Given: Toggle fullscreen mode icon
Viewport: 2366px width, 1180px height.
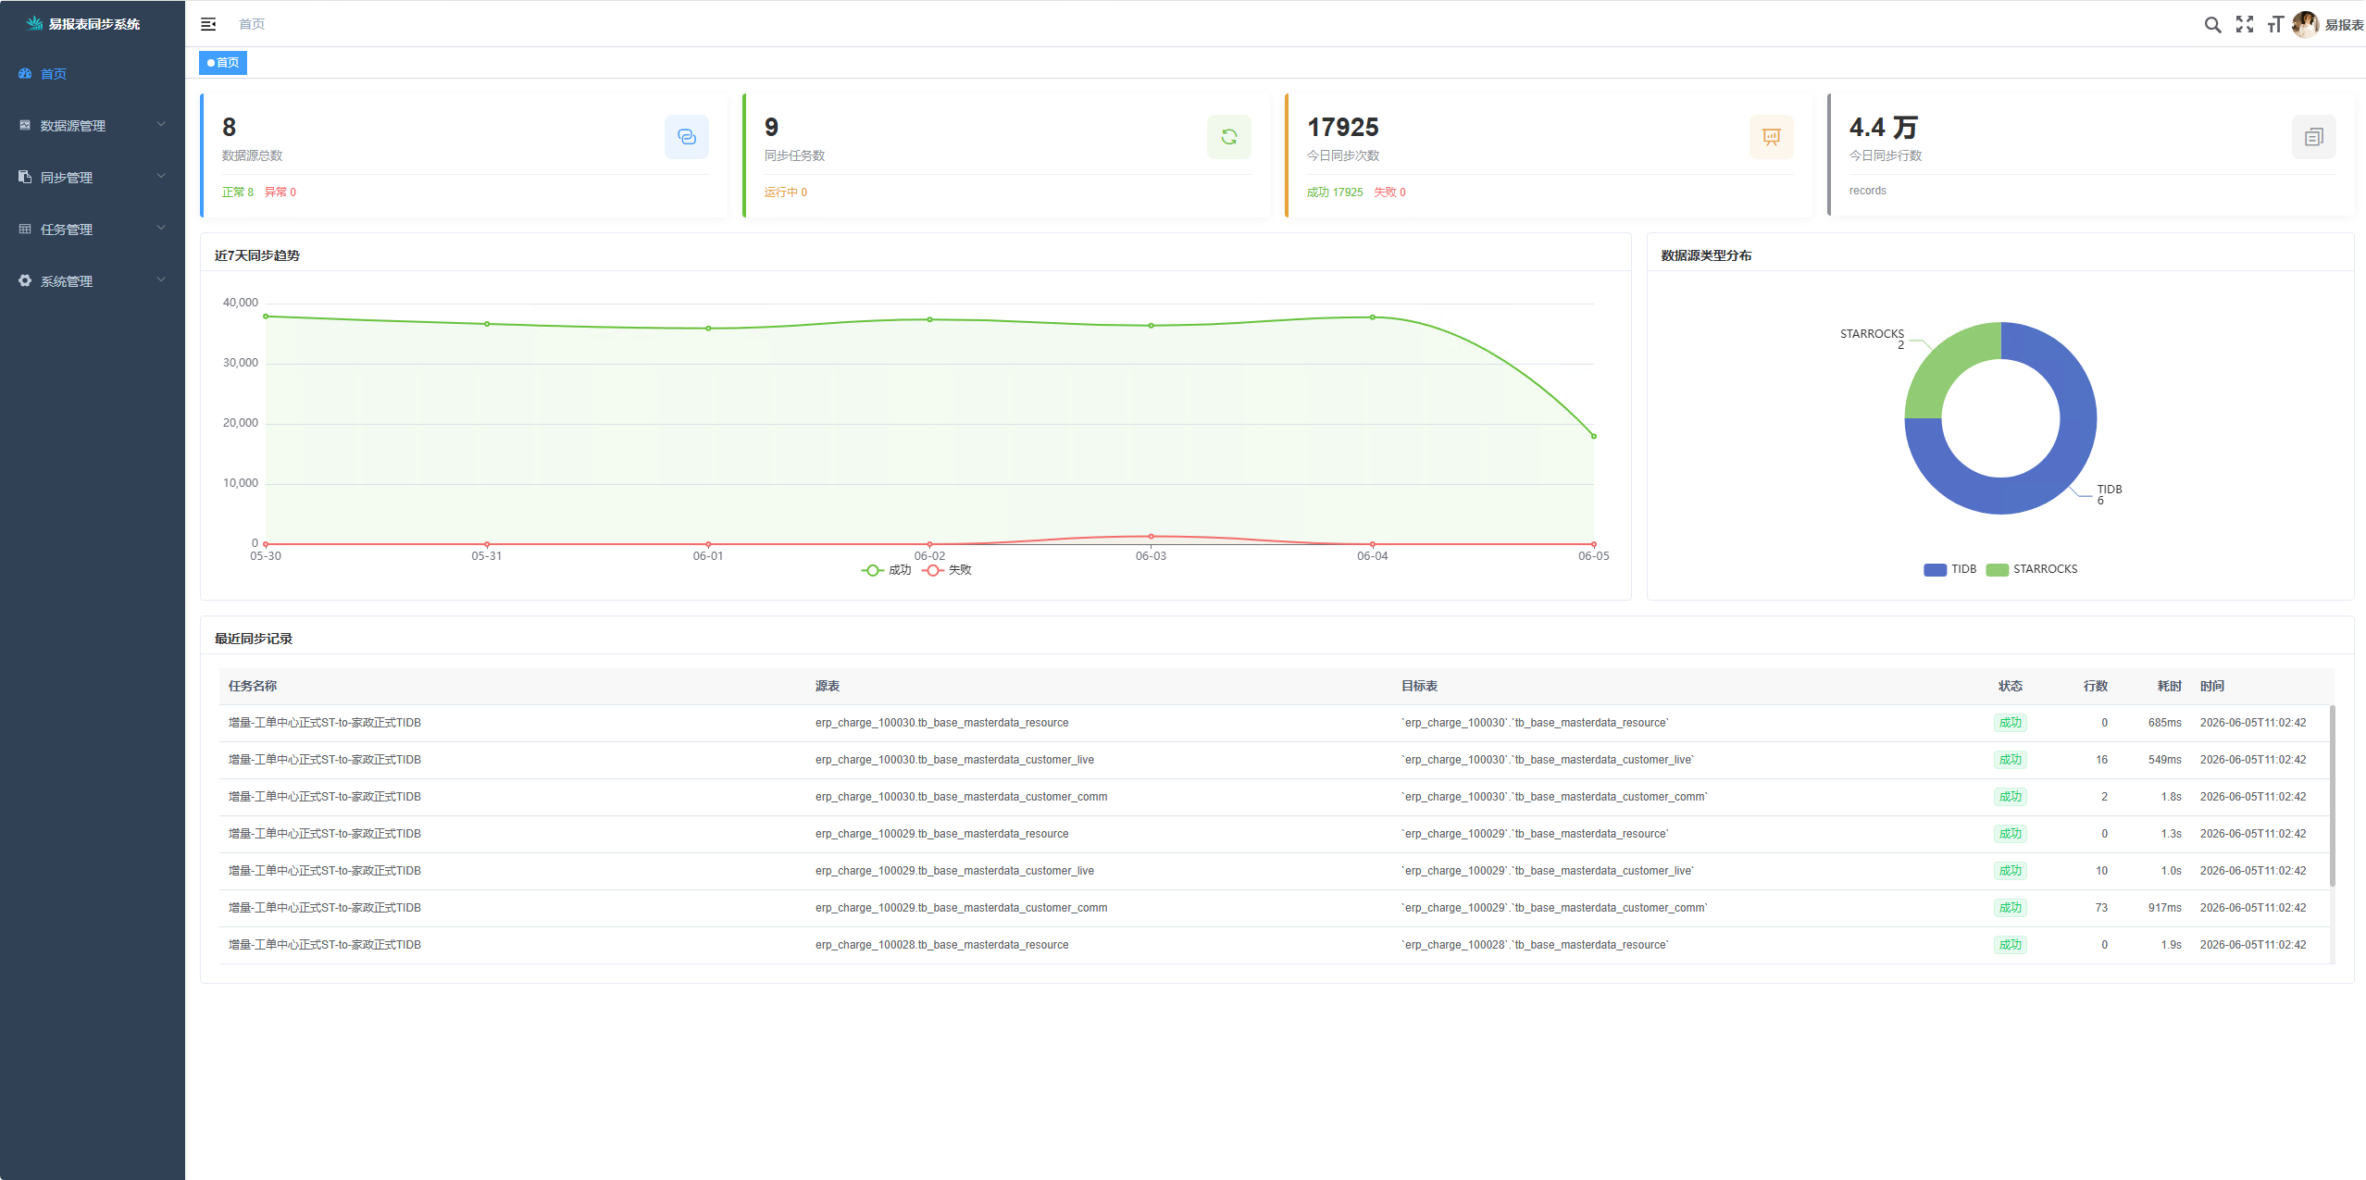Looking at the screenshot, I should click(2245, 25).
